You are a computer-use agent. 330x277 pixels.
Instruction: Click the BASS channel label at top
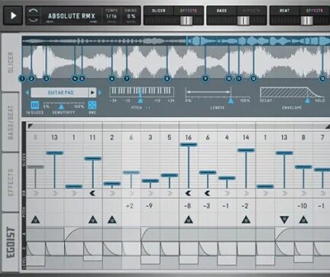(x=222, y=11)
